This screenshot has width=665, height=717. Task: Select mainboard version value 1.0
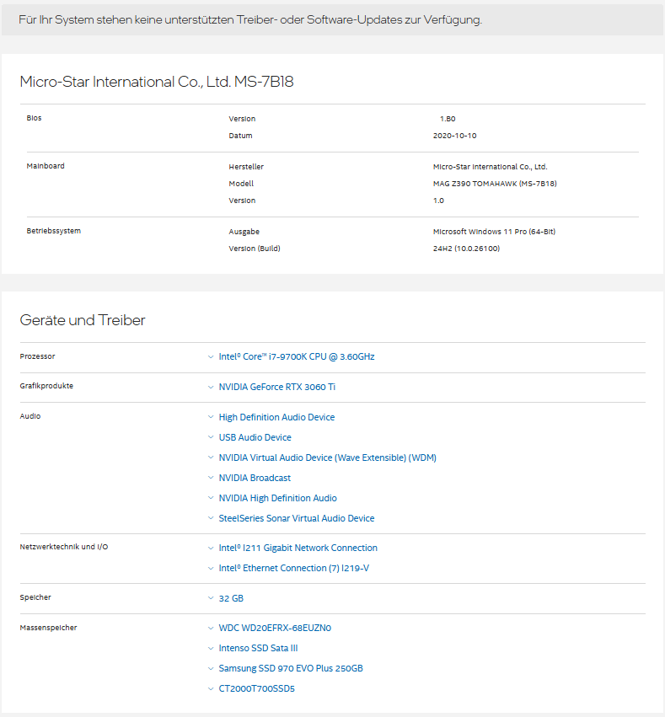[438, 201]
